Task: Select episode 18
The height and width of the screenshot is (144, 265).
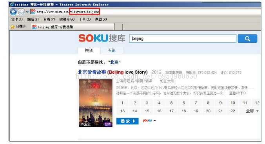Action: point(184,111)
